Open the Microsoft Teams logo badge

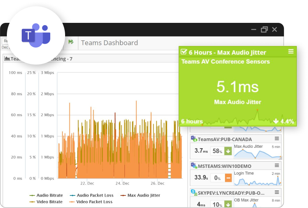tap(36, 35)
